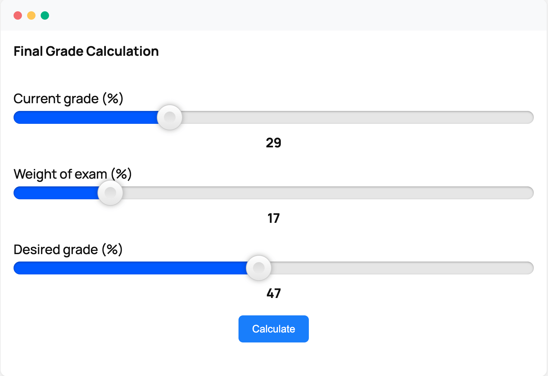The height and width of the screenshot is (376, 548).
Task: Select the Desired grade value 47
Action: pos(273,293)
